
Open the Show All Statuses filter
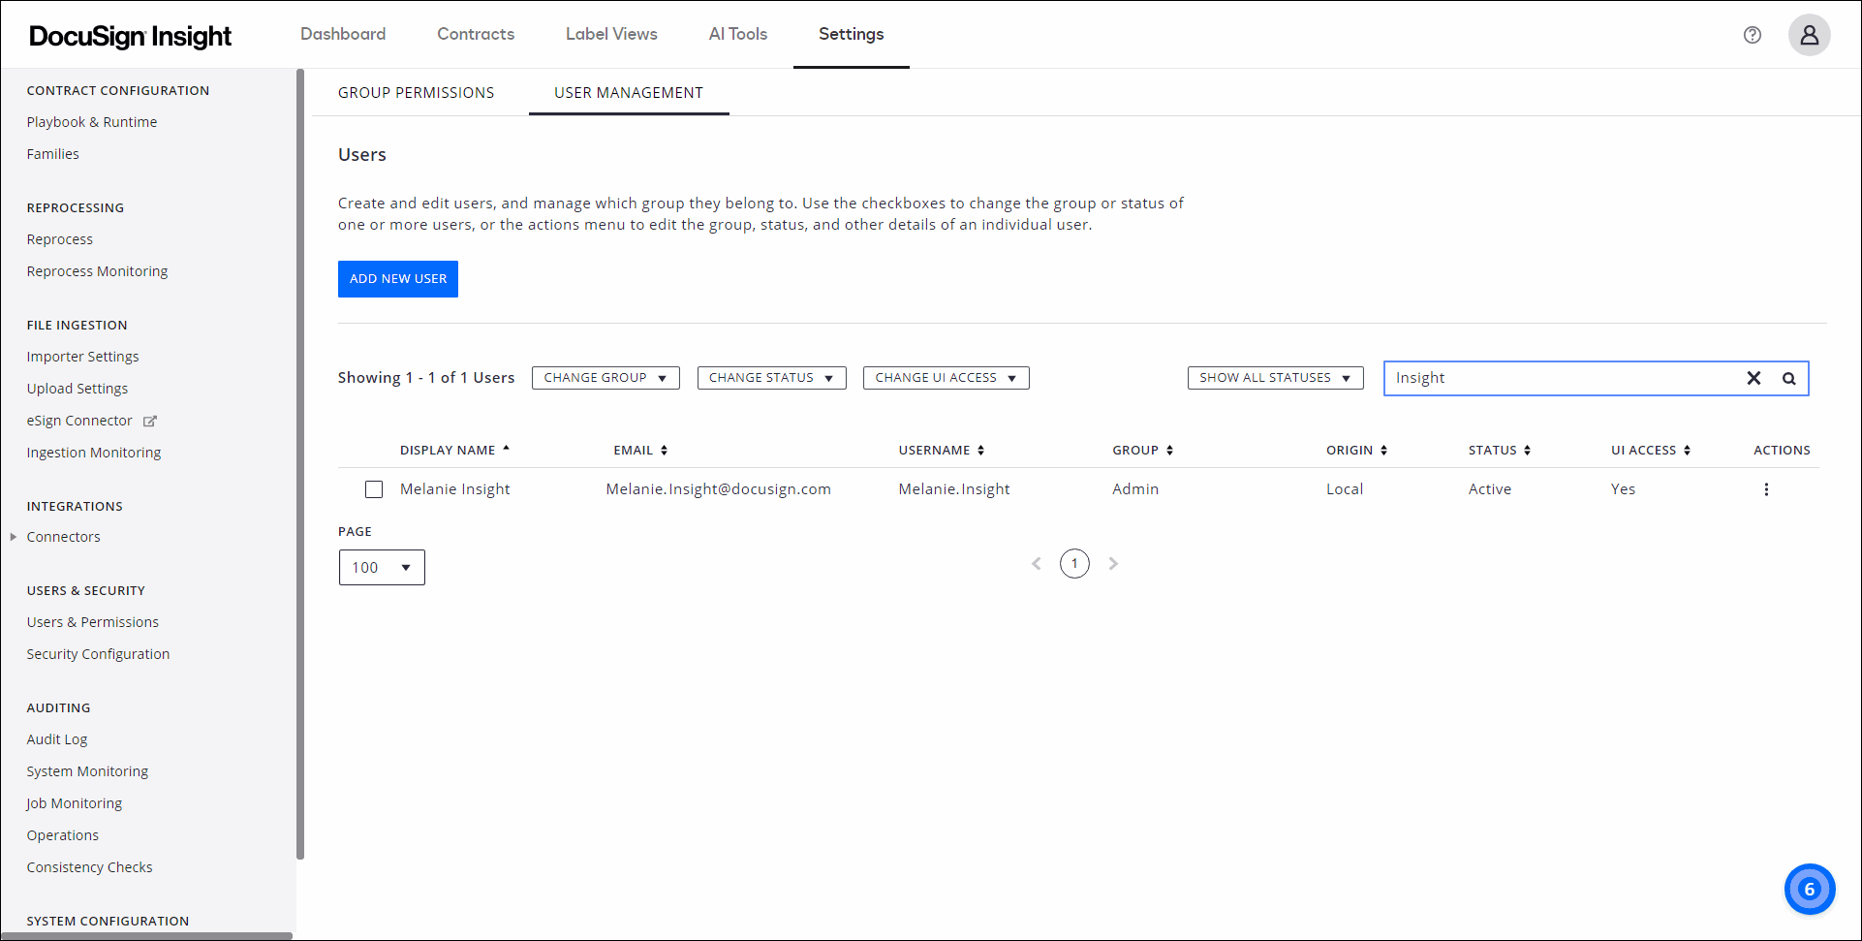coord(1275,378)
